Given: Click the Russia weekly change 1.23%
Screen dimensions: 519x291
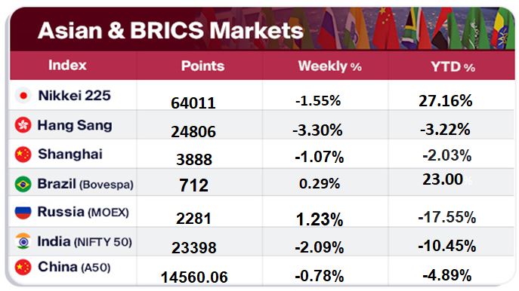Looking at the screenshot, I should 320,219.
